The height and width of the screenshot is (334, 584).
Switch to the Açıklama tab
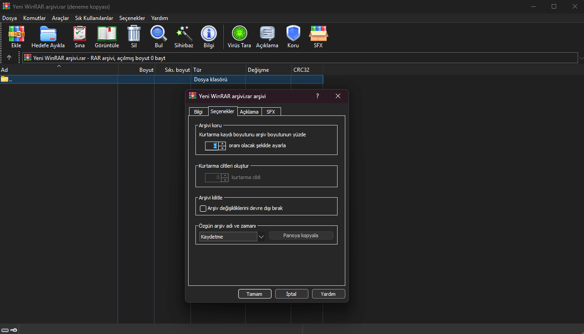click(x=249, y=112)
